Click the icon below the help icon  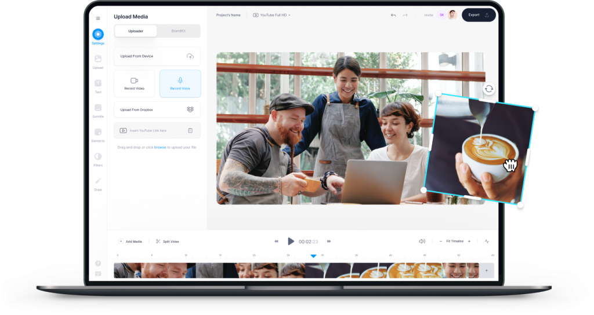(98, 273)
